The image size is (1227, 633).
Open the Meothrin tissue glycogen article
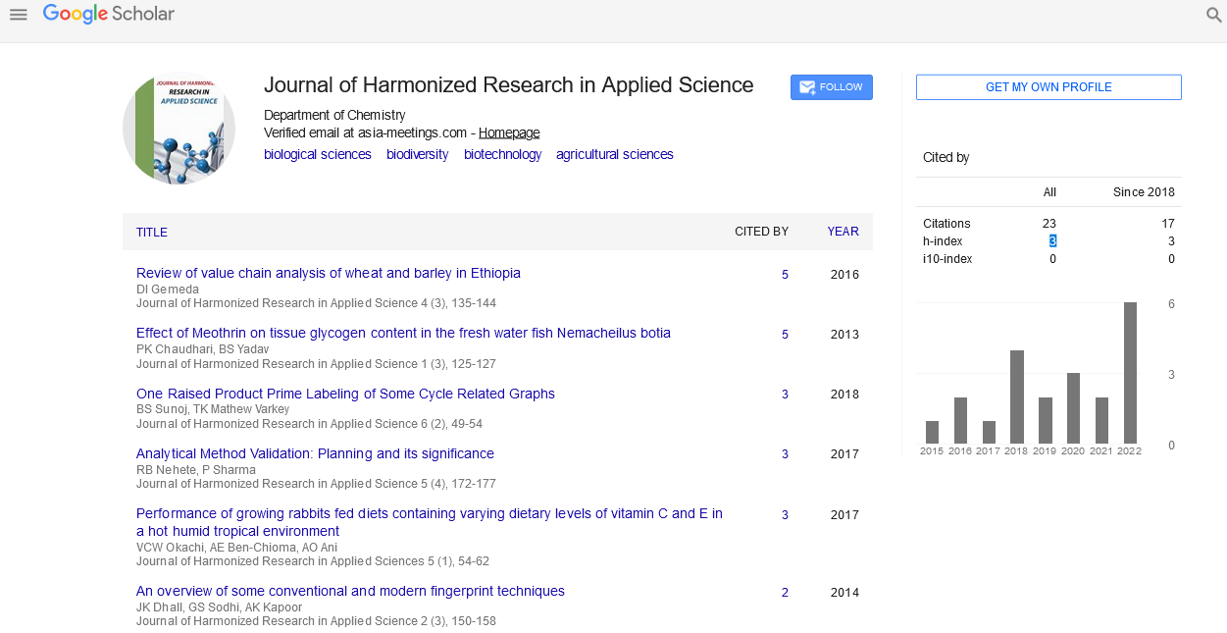(x=403, y=333)
